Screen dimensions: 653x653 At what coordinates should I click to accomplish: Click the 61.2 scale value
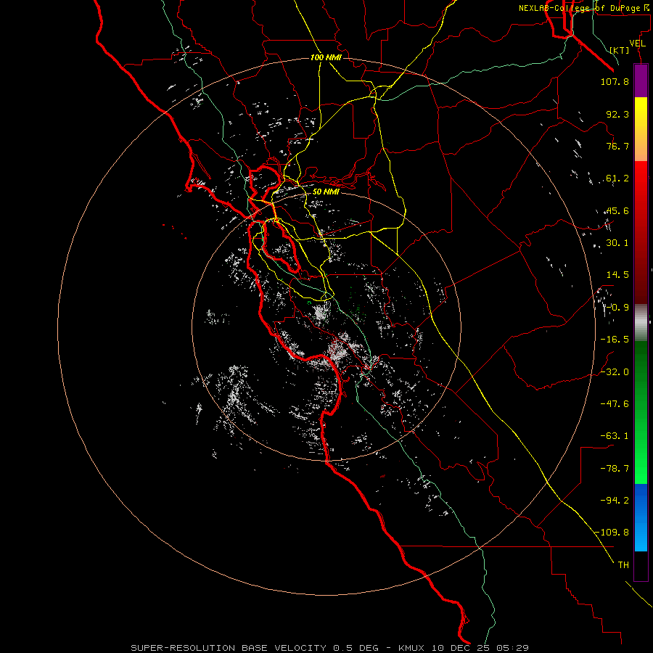pyautogui.click(x=617, y=178)
